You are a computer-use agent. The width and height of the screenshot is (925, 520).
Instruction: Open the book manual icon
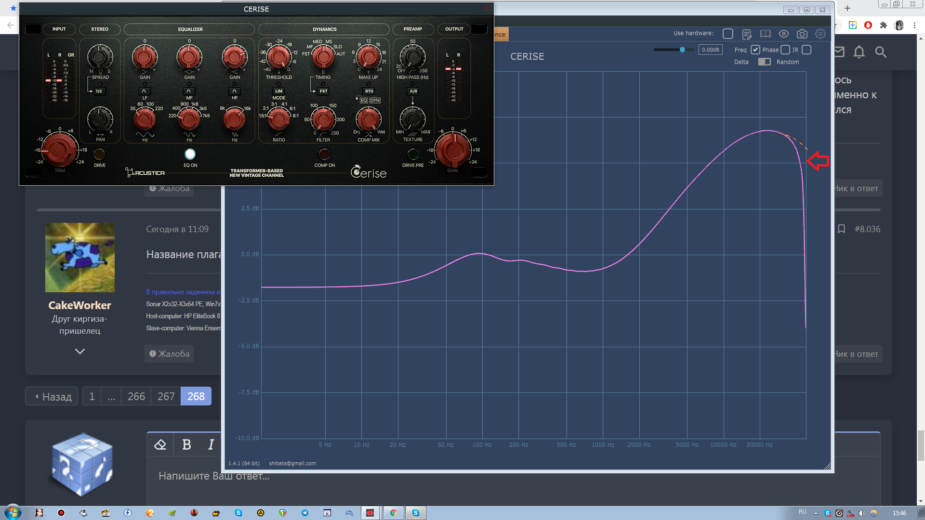[x=765, y=34]
